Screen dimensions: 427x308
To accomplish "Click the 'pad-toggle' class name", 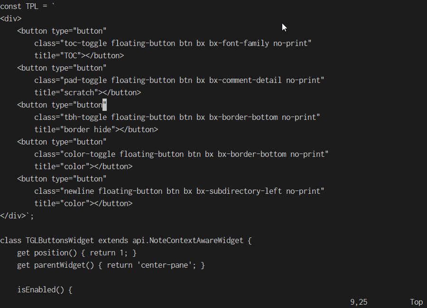I will point(85,80).
